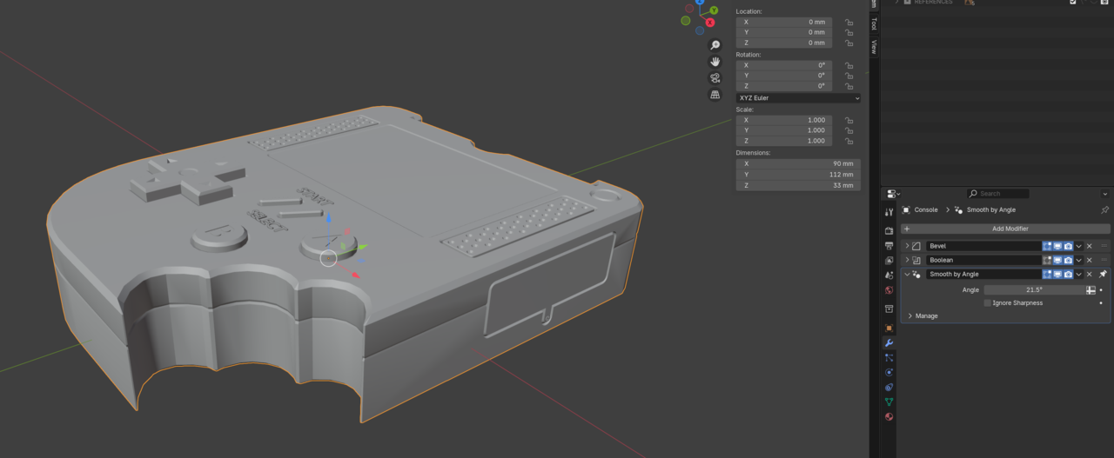Click the pin icon in properties breadcrumb
Screen dimensions: 1114x458
tap(1104, 209)
